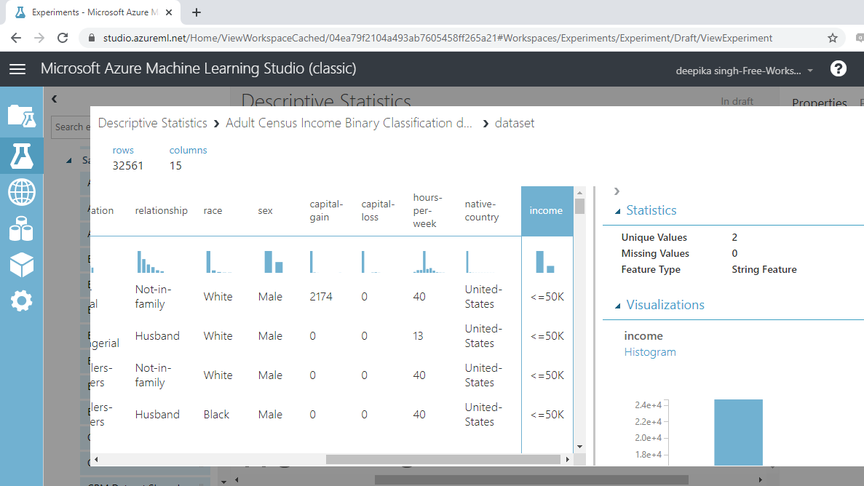The image size is (864, 486).
Task: Click the table scroll-up arrow
Action: (579, 193)
